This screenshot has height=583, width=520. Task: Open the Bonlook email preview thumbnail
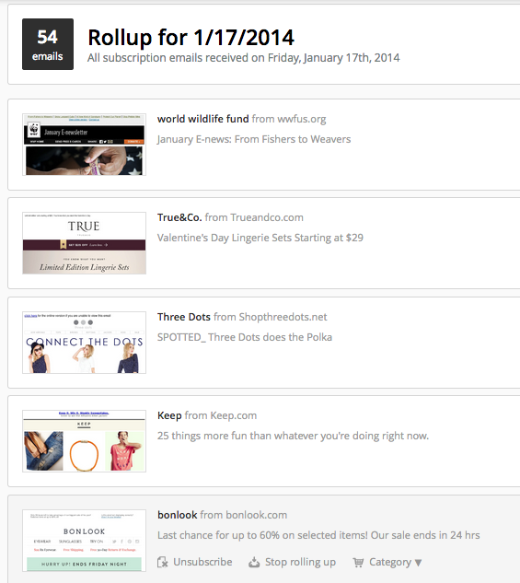(84, 541)
